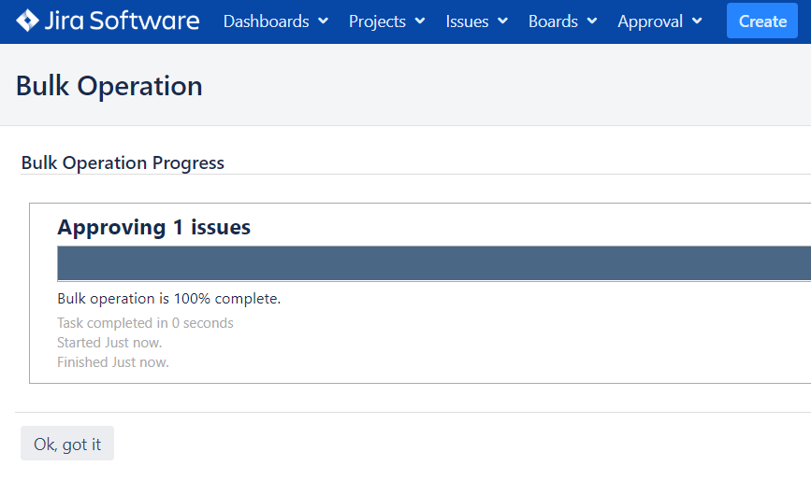Expand the chevron beside Issues
The image size is (811, 480).
pyautogui.click(x=503, y=21)
